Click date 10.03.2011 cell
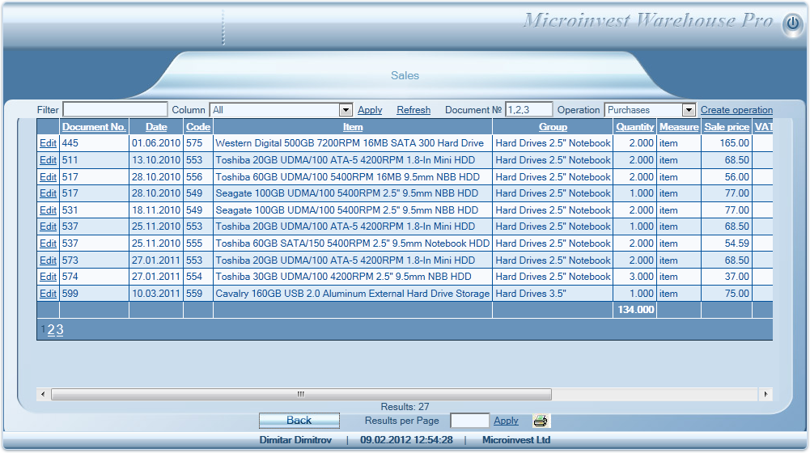Image resolution: width=810 pixels, height=453 pixels. tap(156, 294)
